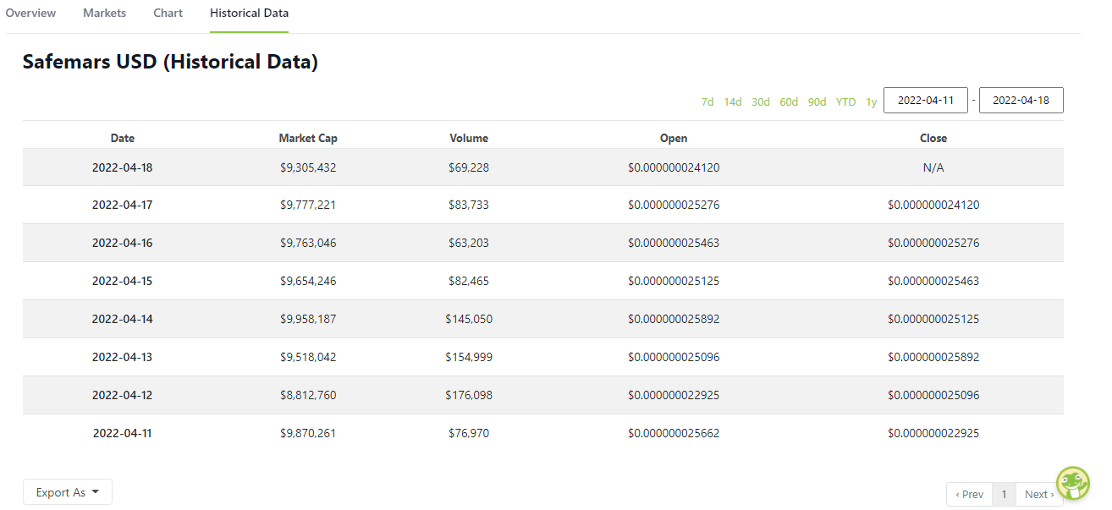
Task: Click the Market Cap column header
Action: click(308, 138)
